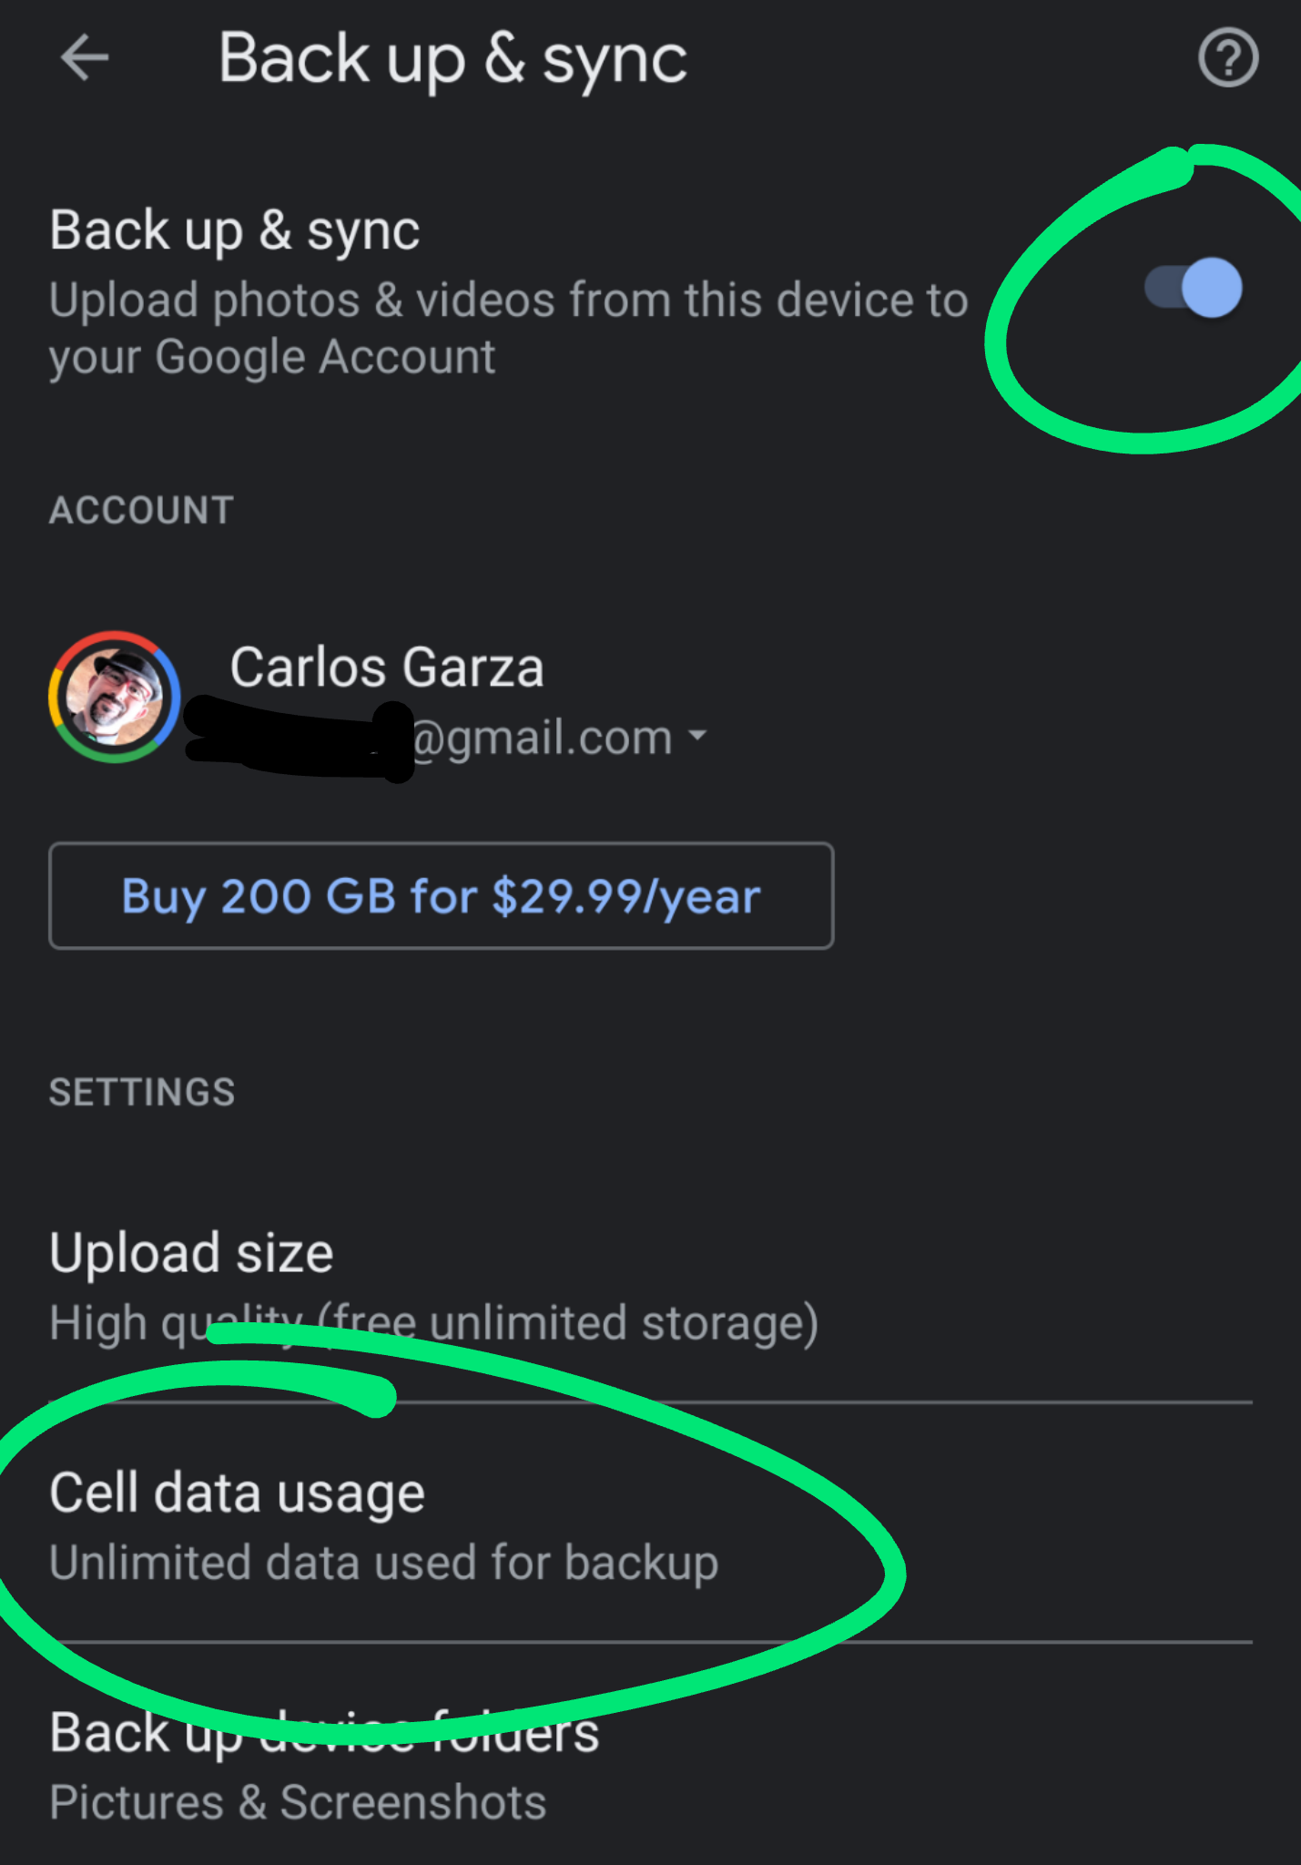This screenshot has width=1301, height=1865.
Task: Tap the Back up & sync page title
Action: coord(452,59)
